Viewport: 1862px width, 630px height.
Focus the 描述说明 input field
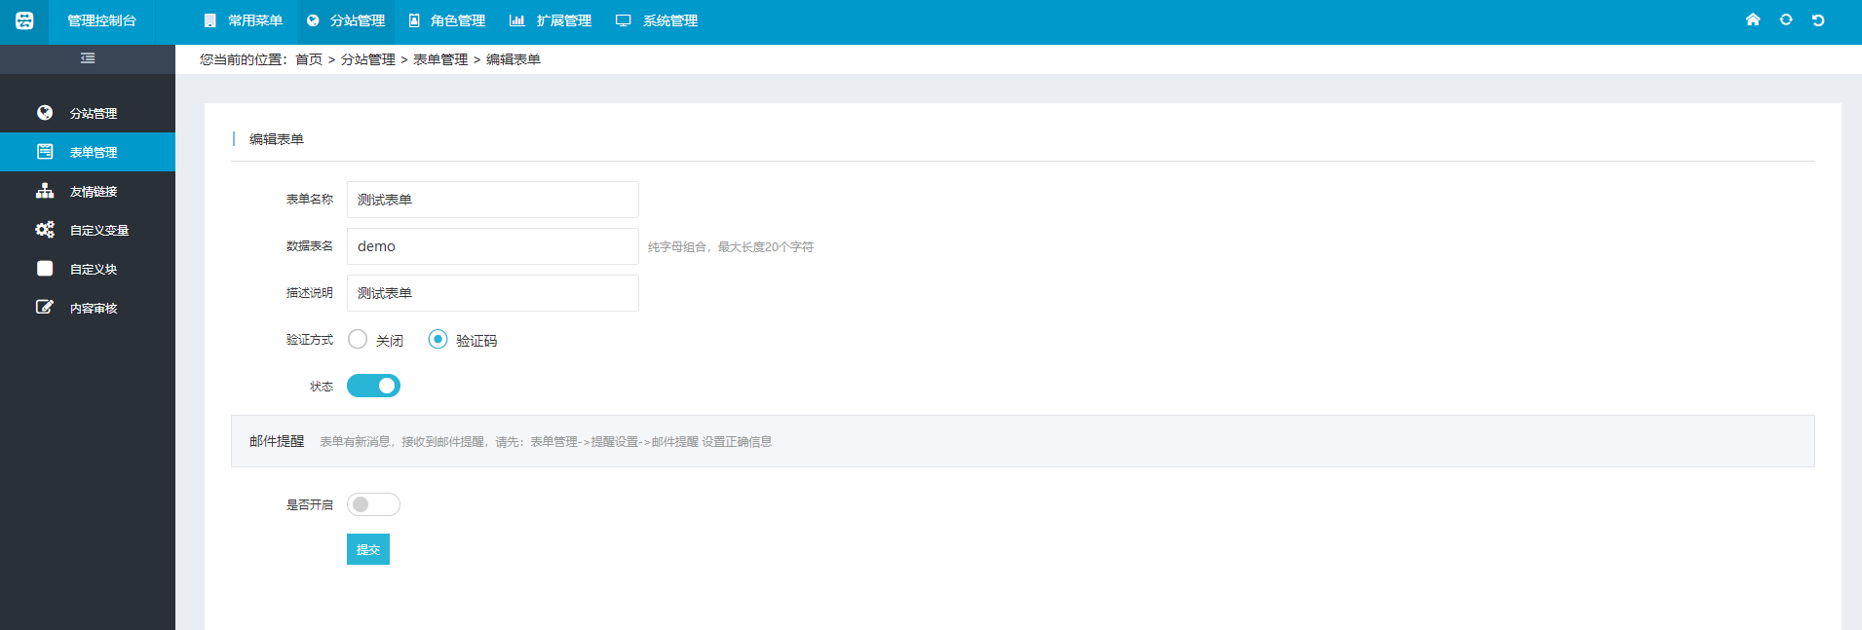coord(493,293)
